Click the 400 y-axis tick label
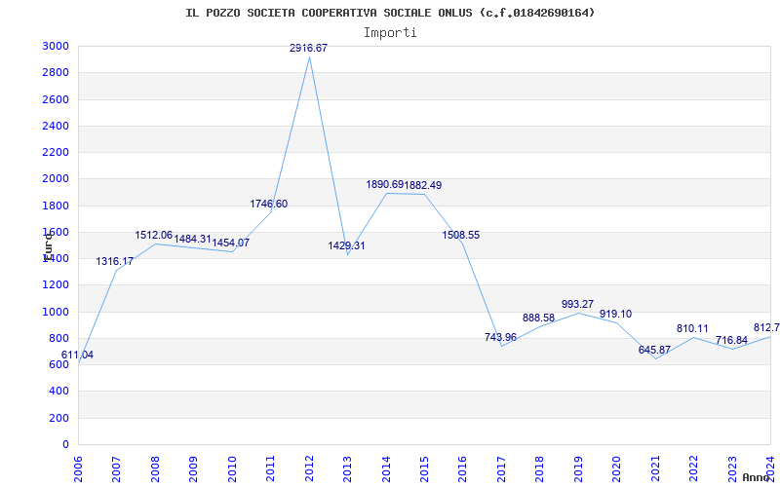The width and height of the screenshot is (780, 487). (x=58, y=392)
